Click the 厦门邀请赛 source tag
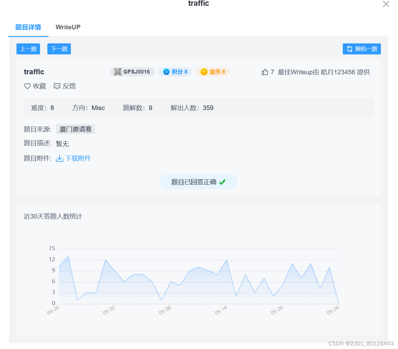 point(75,129)
